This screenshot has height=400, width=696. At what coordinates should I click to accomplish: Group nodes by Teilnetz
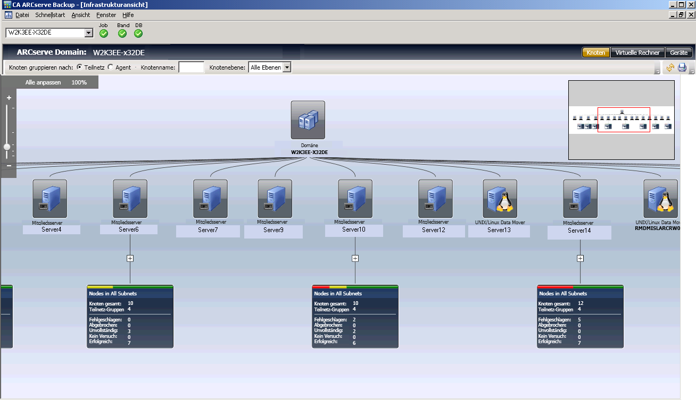[x=80, y=67]
